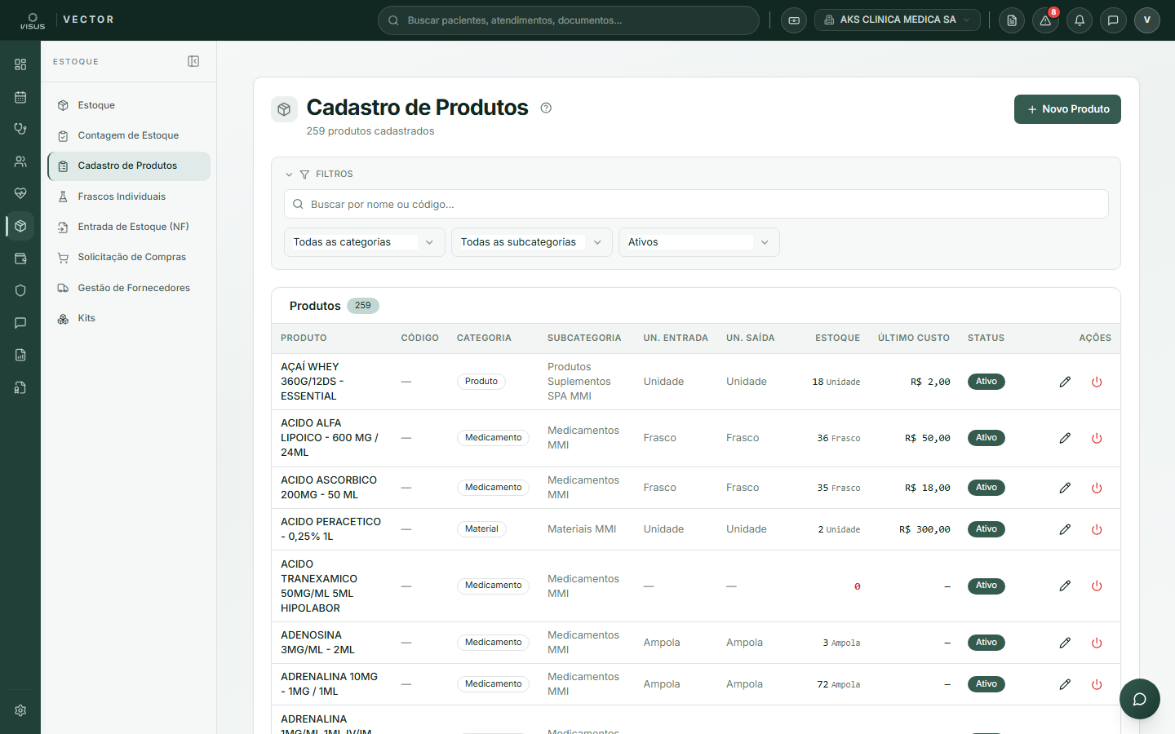1175x734 pixels.
Task: Deactivate ADENOSINA 3MG/ML product
Action: click(x=1097, y=643)
